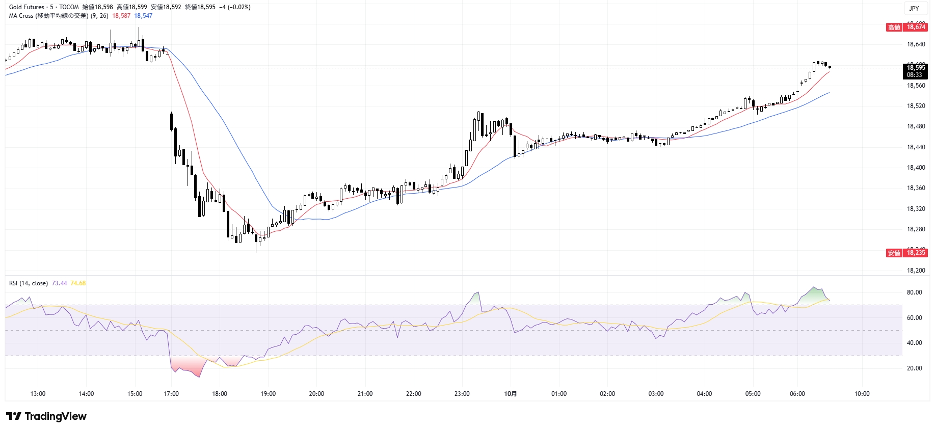Click the red MA value 18,587
Screen dimensions: 934x429
tap(121, 16)
